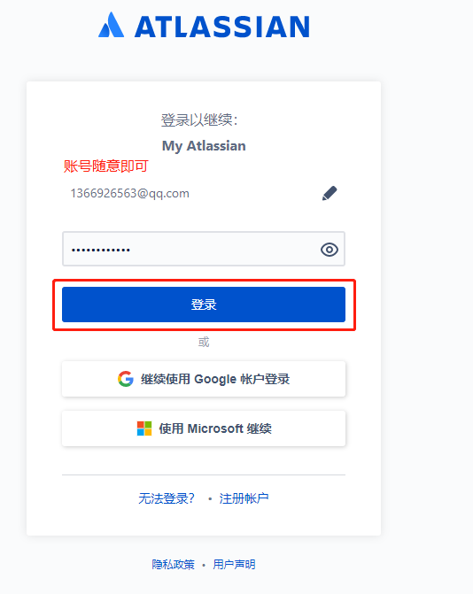
Task: Show password using the eye icon
Action: click(x=330, y=250)
